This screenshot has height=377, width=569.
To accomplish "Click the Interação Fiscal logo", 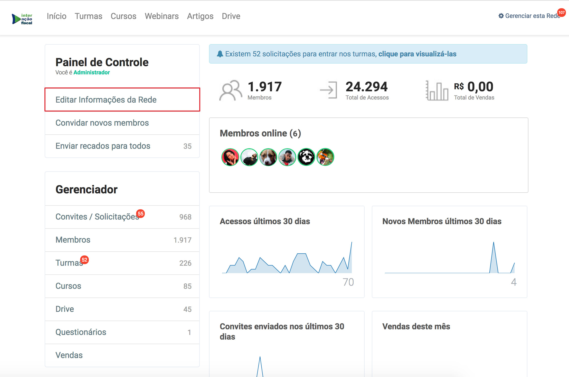I will [x=22, y=19].
